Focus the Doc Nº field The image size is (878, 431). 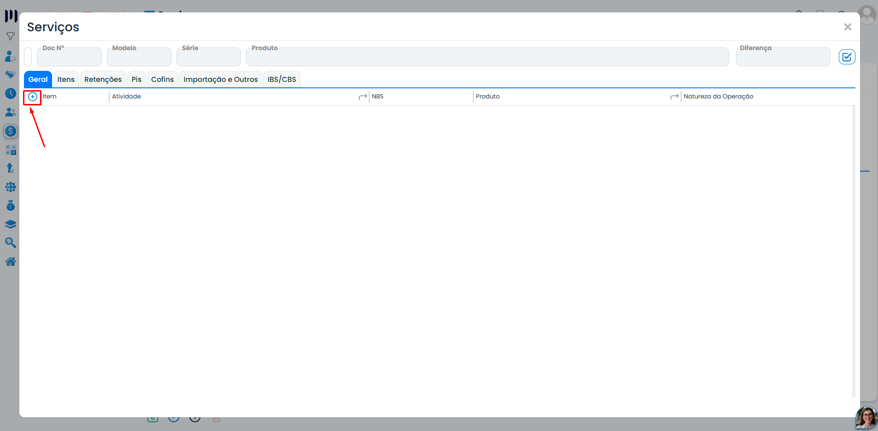(x=69, y=57)
